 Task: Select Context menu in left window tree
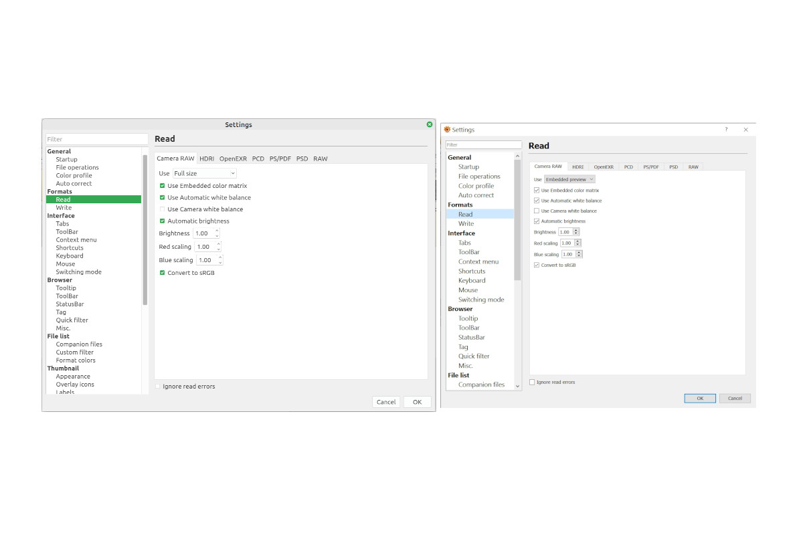pos(76,239)
